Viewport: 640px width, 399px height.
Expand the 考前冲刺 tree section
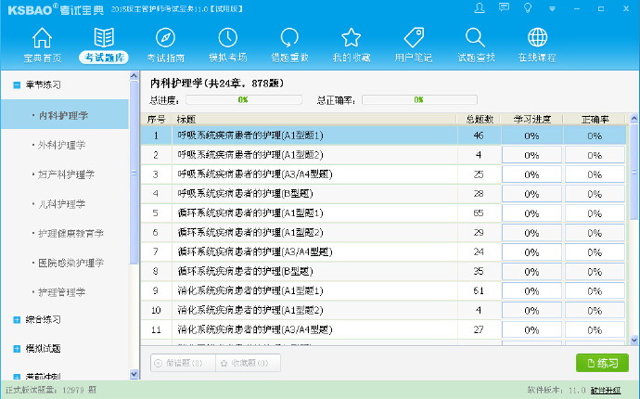[x=17, y=377]
